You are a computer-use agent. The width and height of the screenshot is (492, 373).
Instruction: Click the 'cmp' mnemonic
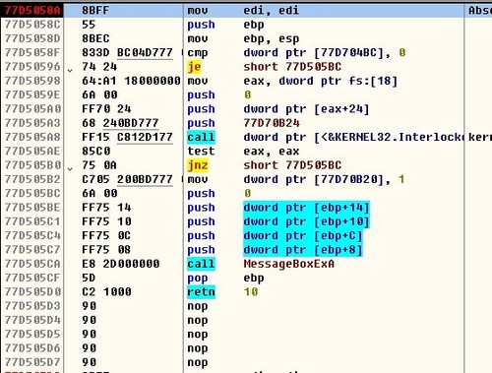click(198, 53)
